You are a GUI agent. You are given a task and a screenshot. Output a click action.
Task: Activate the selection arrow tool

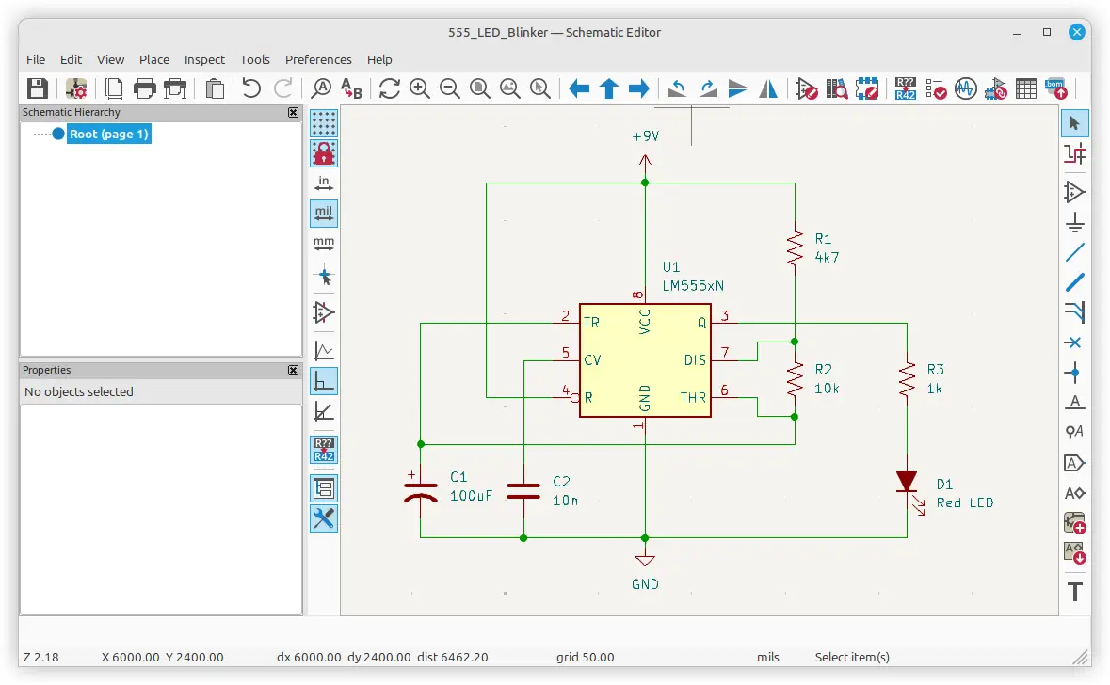pos(1074,123)
